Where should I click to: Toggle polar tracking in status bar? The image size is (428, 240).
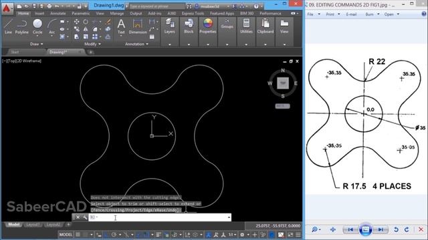114,235
